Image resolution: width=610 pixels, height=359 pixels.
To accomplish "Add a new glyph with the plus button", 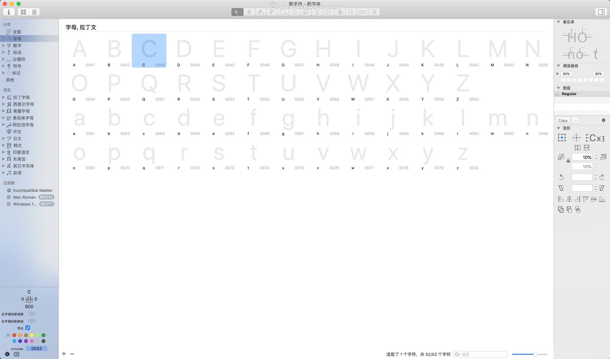I will (x=64, y=354).
